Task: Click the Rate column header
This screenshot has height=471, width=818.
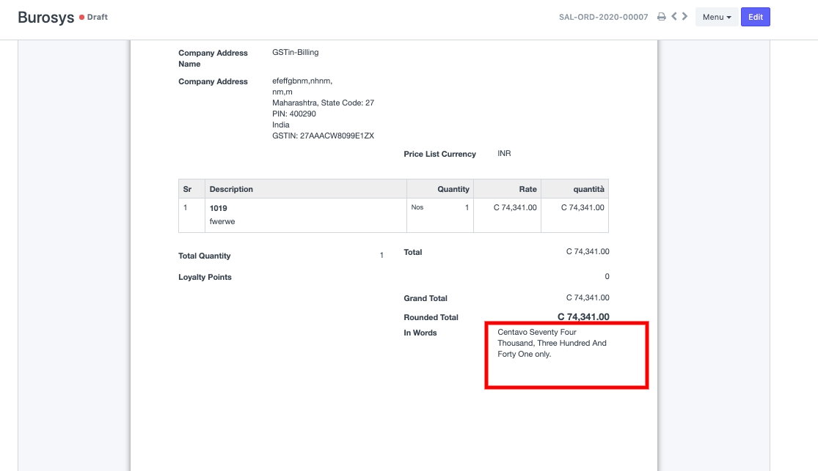Action: (527, 189)
